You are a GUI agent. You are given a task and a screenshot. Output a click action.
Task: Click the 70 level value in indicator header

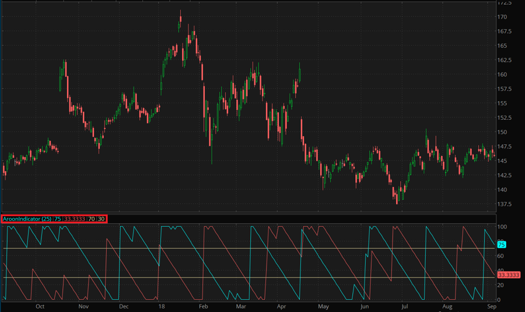pyautogui.click(x=92, y=219)
